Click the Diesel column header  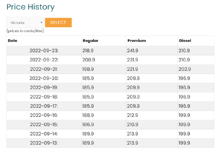[185, 41]
